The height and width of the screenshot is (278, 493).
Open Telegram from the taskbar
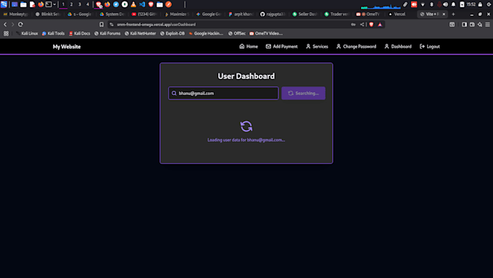[116, 4]
